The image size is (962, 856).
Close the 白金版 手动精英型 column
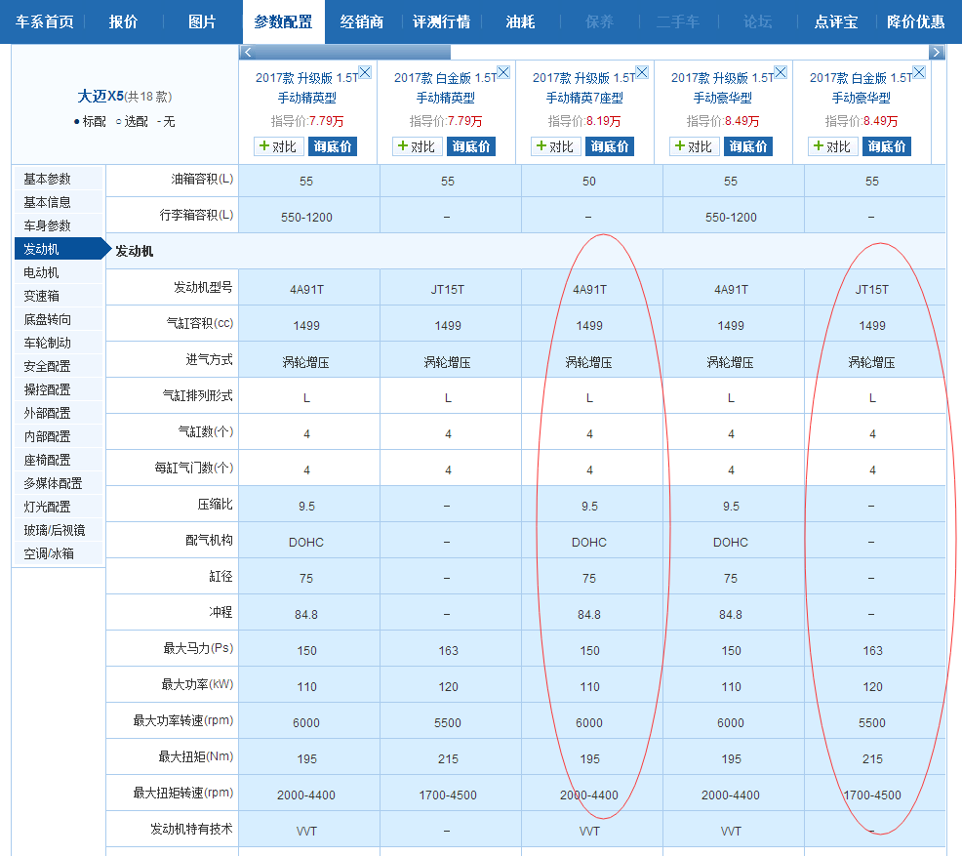(503, 72)
